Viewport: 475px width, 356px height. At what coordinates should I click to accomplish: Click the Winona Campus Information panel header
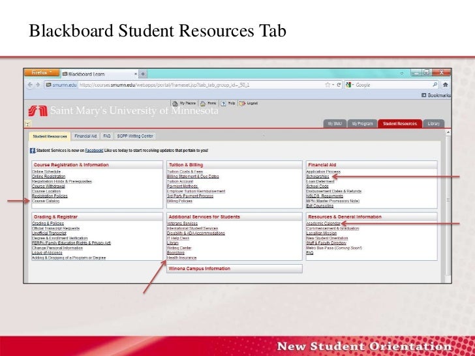click(x=234, y=269)
